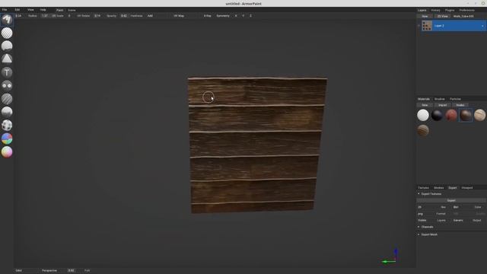
Task: Click the viewport axis orientation gizmo
Action: pyautogui.click(x=390, y=256)
